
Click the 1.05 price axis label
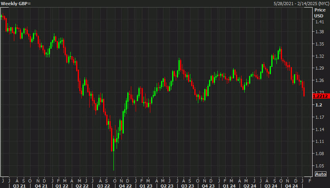319,166
